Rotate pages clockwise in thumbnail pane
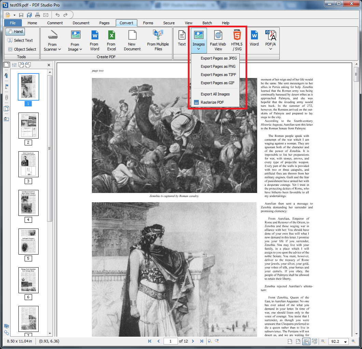362x349 pixels. tap(21, 65)
